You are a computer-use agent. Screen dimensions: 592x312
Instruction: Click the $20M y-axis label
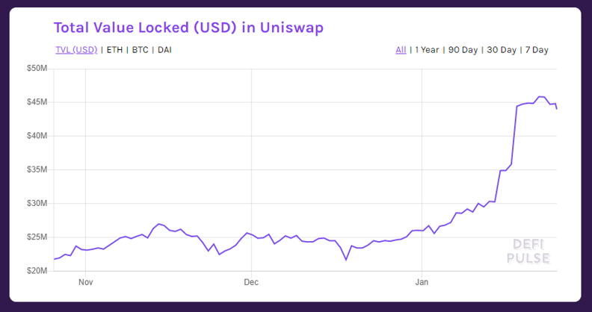click(x=37, y=271)
